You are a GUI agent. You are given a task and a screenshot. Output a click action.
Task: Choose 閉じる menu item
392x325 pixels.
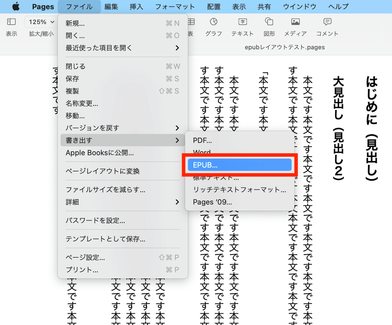123,66
